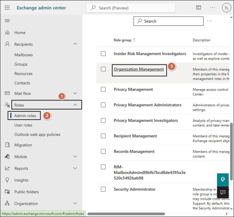Open the app launcher waffle icon
The image size is (234, 217).
[7, 7]
